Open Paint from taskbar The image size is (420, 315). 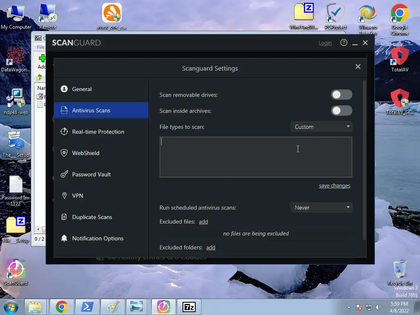click(x=113, y=307)
